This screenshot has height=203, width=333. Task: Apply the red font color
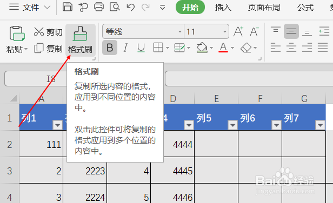(223, 48)
